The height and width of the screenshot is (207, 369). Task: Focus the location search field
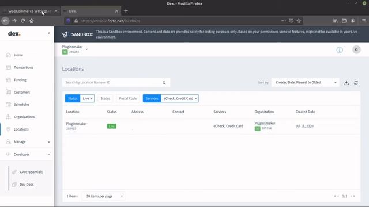click(x=113, y=82)
